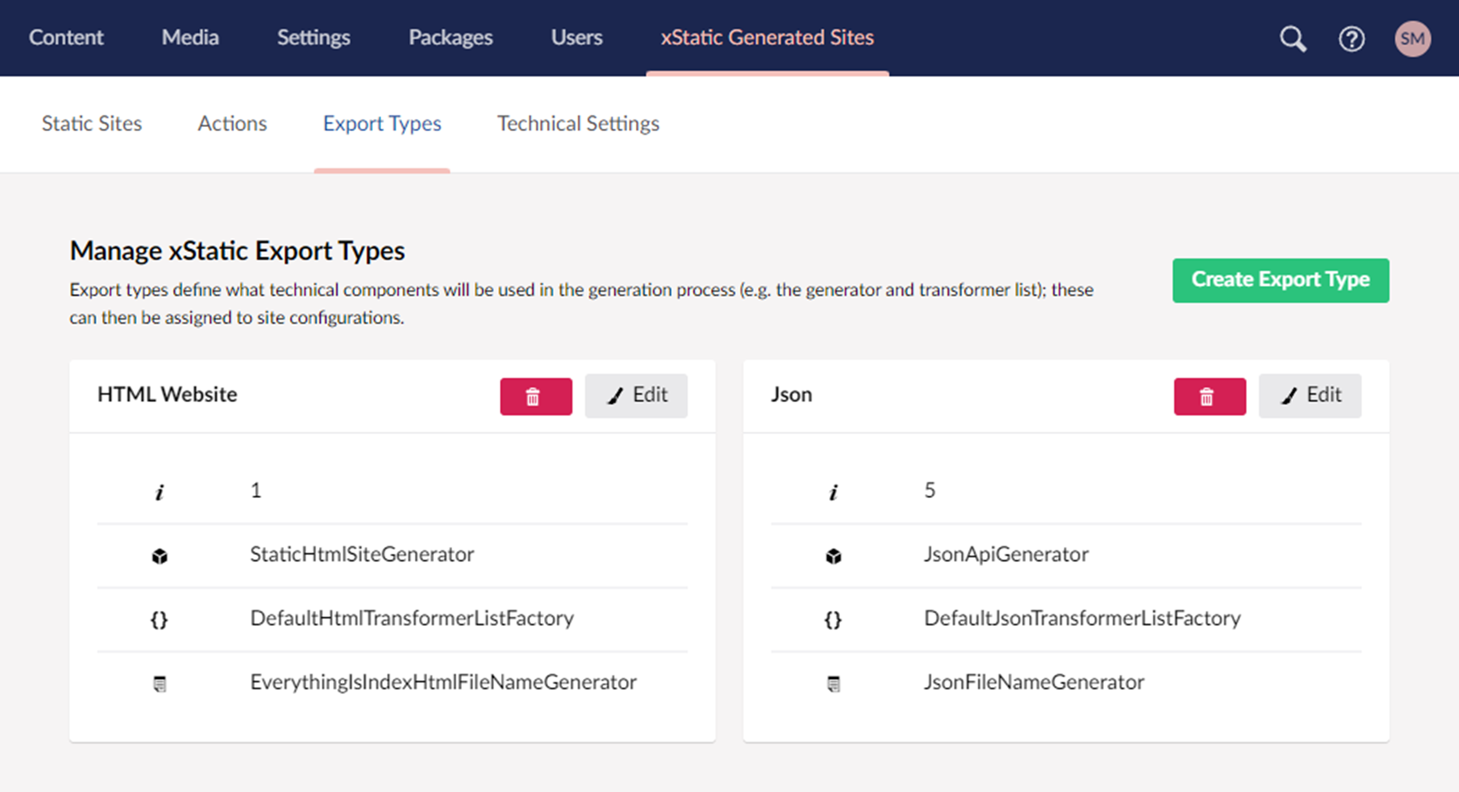Click the SM user avatar
The height and width of the screenshot is (792, 1459).
pyautogui.click(x=1412, y=39)
